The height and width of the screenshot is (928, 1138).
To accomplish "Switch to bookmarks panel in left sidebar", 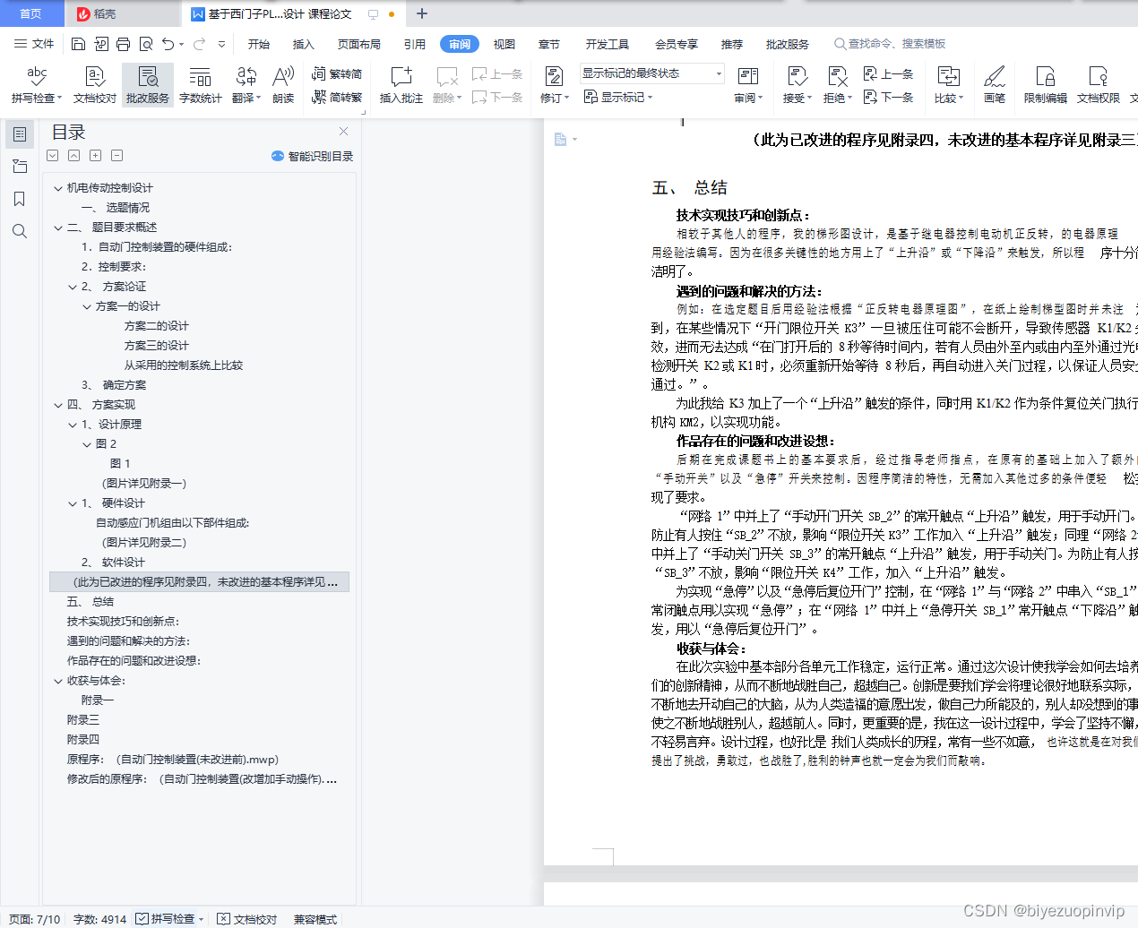I will click(20, 199).
